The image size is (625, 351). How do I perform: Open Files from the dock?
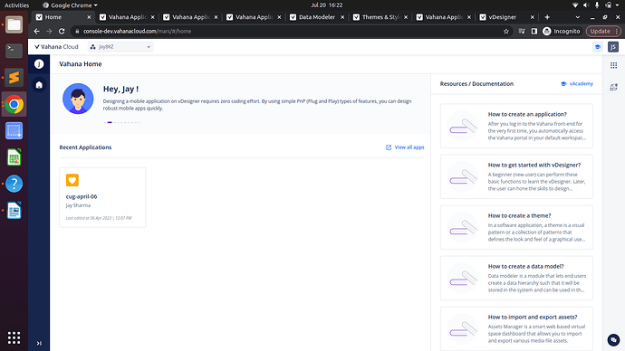click(14, 24)
